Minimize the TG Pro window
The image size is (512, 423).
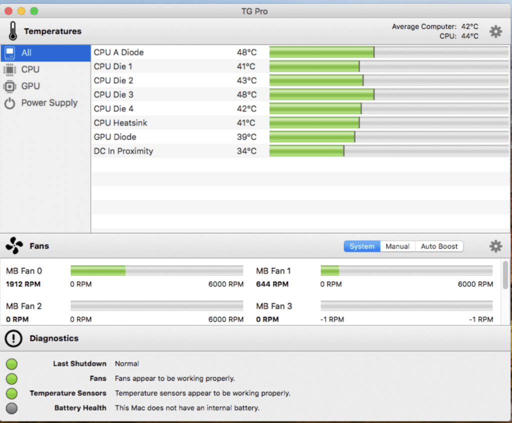[21, 11]
